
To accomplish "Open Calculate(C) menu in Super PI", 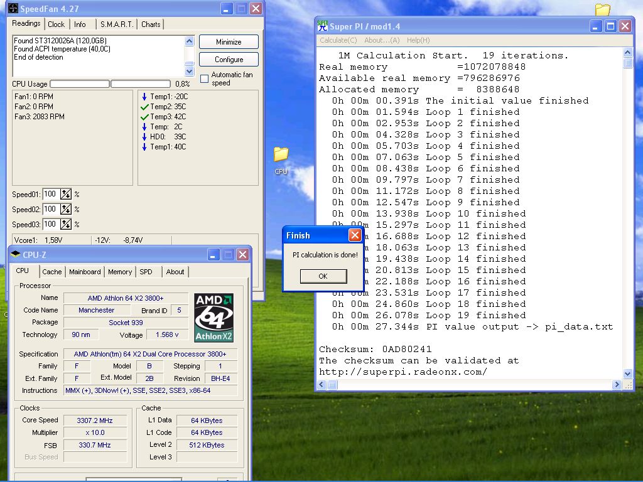I will pyautogui.click(x=338, y=40).
